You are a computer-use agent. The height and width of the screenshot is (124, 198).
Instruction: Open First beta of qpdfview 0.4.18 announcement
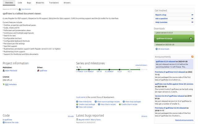pos(170,108)
